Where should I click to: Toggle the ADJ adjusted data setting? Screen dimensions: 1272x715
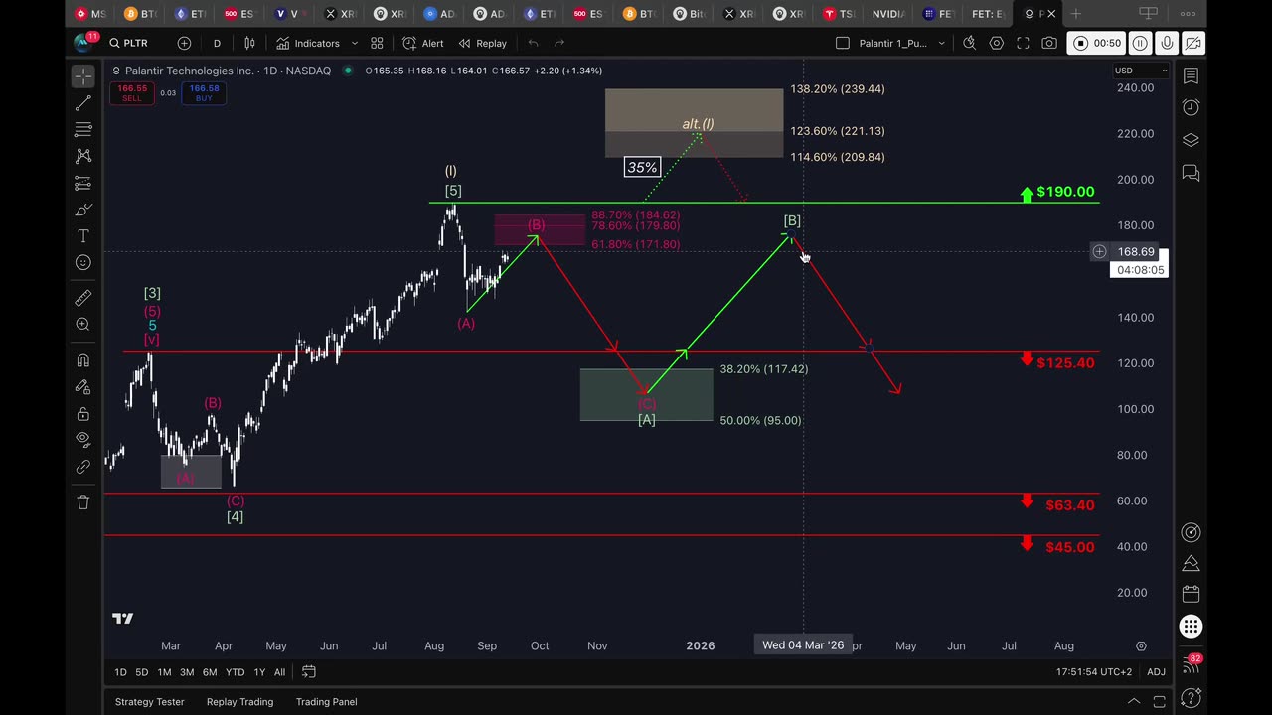[1156, 672]
